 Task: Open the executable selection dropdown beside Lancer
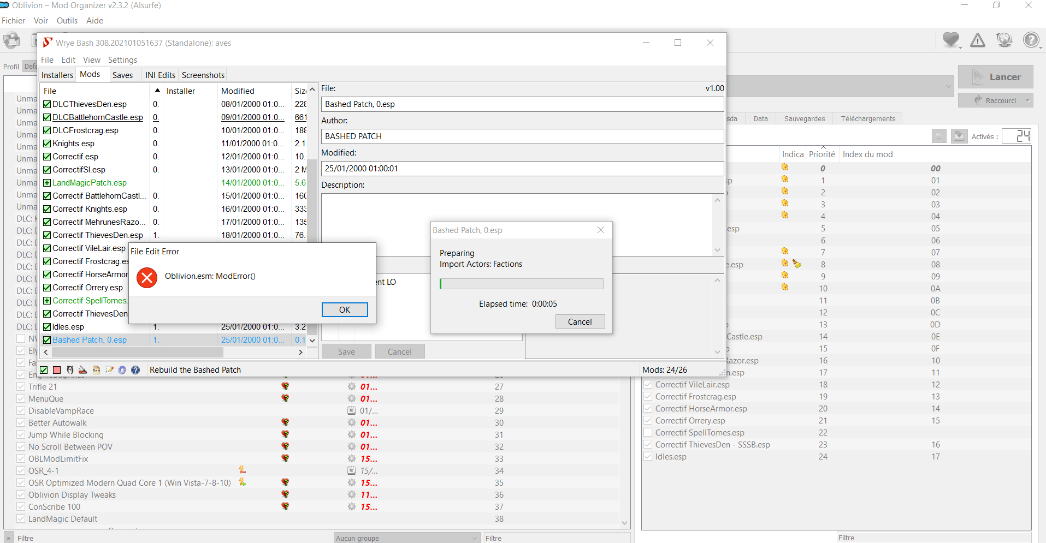948,86
